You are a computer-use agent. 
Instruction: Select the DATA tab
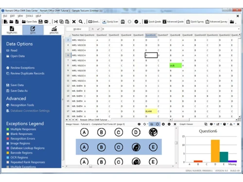33,30
